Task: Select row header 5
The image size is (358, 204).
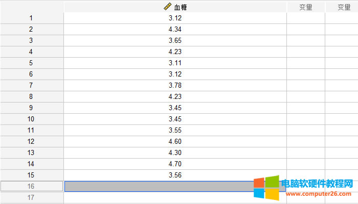Action: [x=32, y=63]
